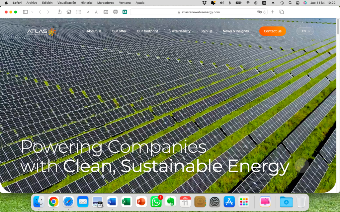The height and width of the screenshot is (212, 340).
Task: Open the EN language dropdown
Action: tap(305, 31)
